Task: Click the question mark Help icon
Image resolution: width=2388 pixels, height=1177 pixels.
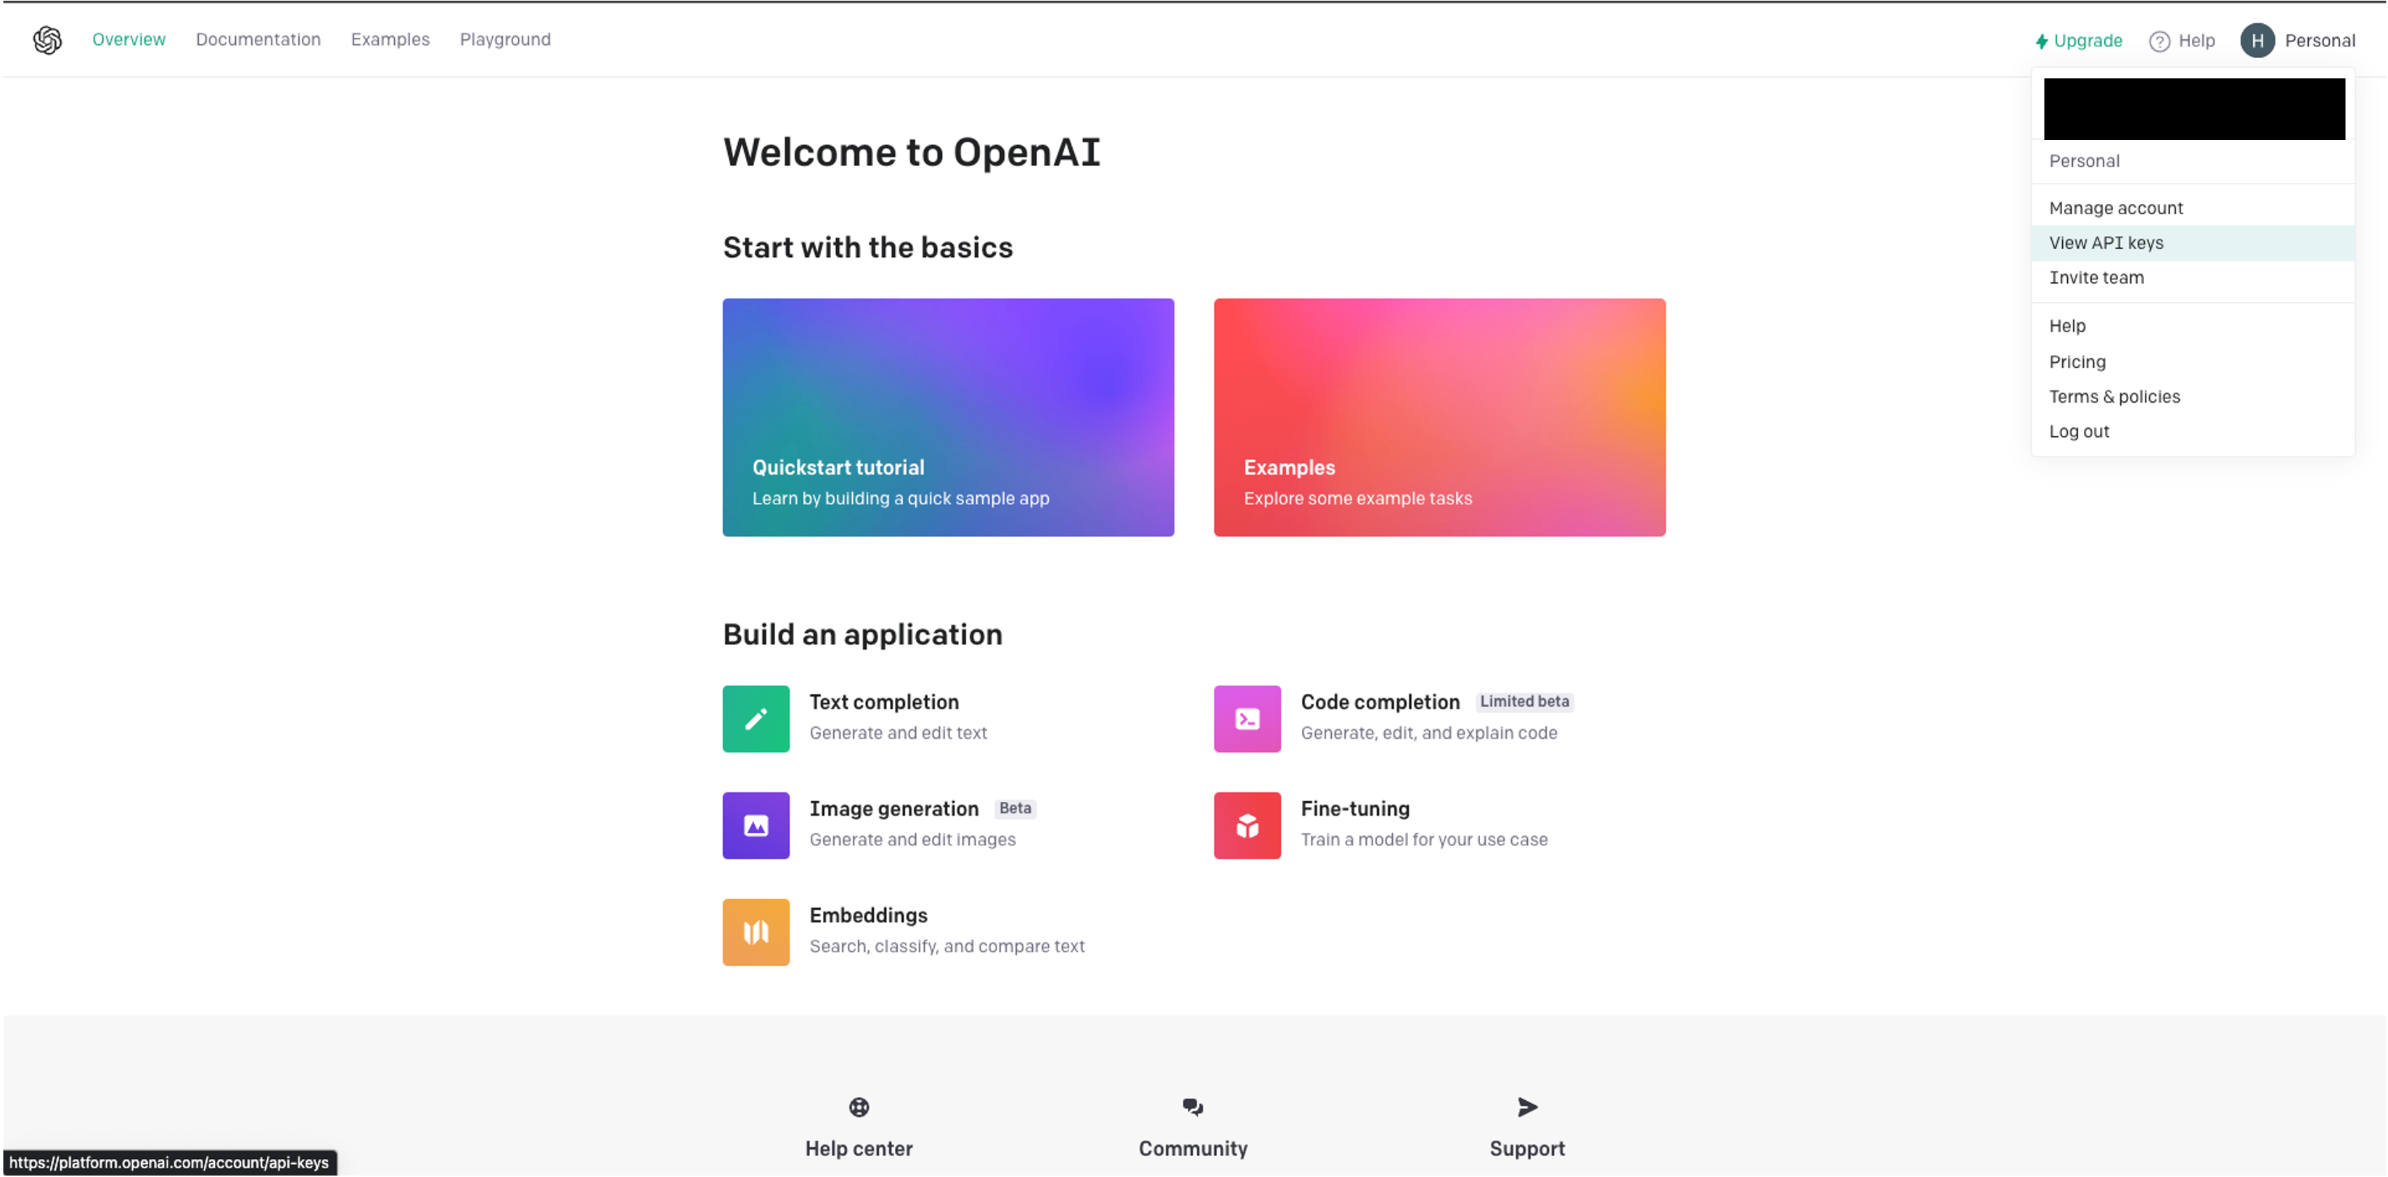Action: (2159, 41)
